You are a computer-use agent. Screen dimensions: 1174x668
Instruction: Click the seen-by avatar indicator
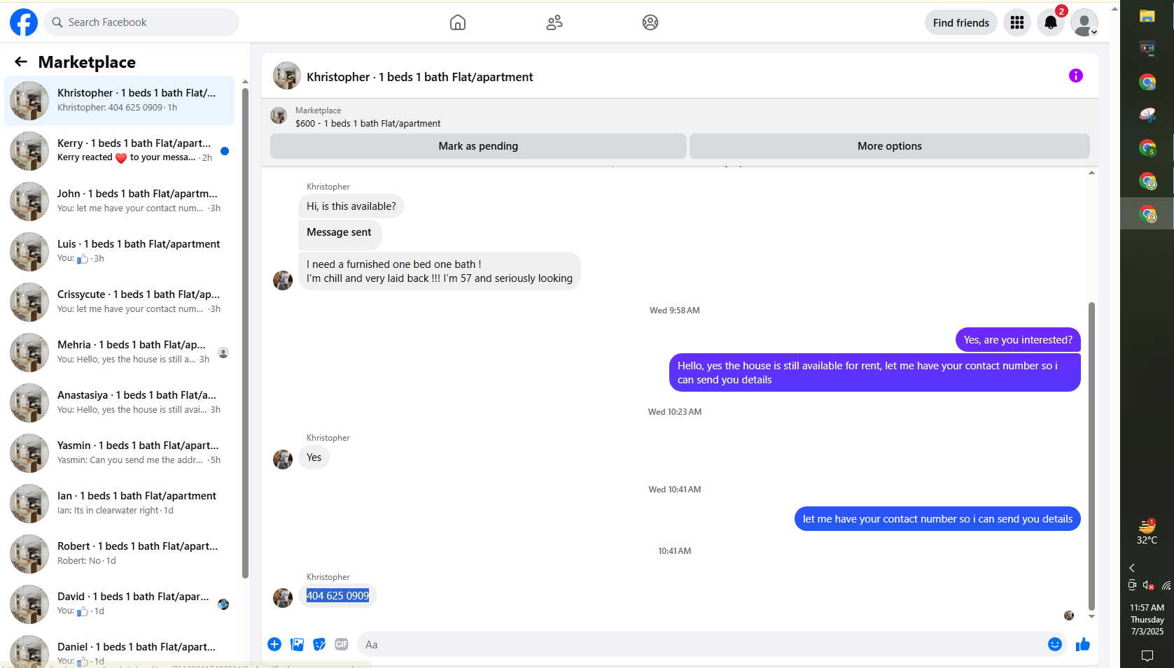[1069, 616]
